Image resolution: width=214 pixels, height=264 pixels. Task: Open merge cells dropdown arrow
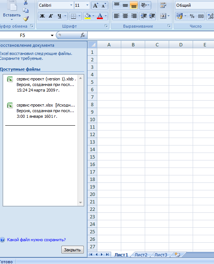coord(168,16)
